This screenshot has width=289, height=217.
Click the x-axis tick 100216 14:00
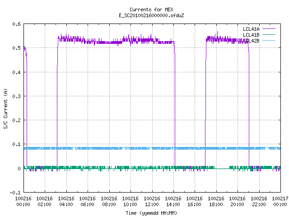(x=173, y=202)
